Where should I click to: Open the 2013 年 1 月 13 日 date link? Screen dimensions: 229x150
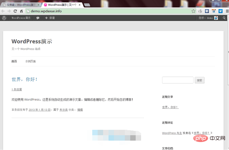point(39,110)
